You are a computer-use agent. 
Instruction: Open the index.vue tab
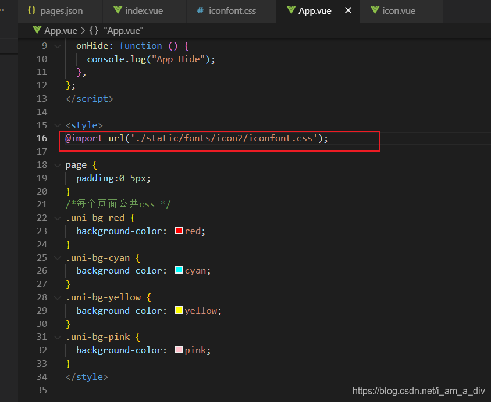click(x=144, y=11)
